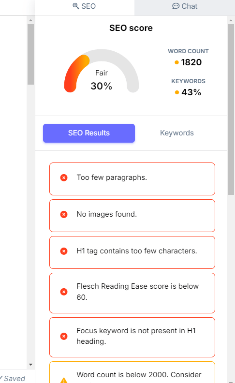Switch to the SEO tab
This screenshot has width=235, height=383.
(x=85, y=7)
